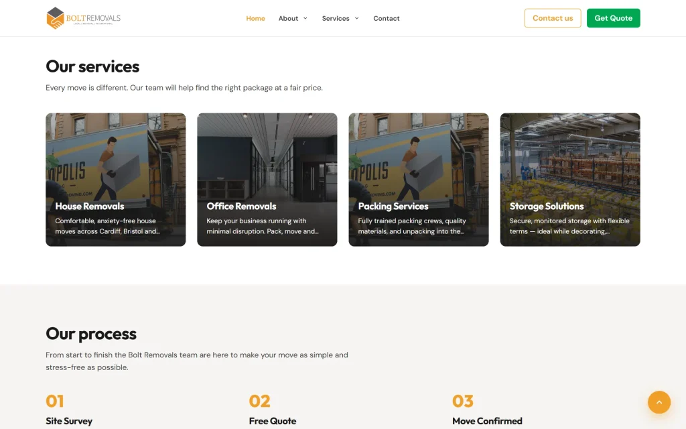The width and height of the screenshot is (686, 429).
Task: Open the About menu item
Action: tap(288, 18)
